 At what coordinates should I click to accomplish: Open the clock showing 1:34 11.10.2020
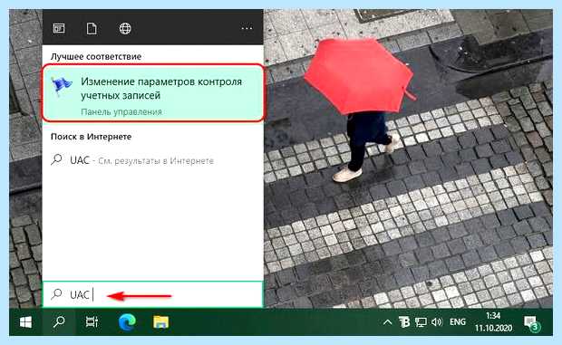(493, 321)
